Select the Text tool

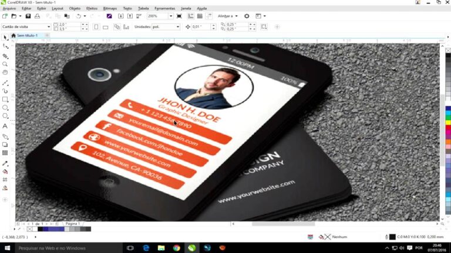(5, 126)
